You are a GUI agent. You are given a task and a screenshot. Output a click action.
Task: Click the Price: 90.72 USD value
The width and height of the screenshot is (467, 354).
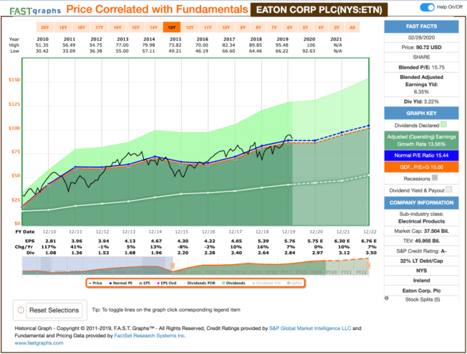(422, 47)
